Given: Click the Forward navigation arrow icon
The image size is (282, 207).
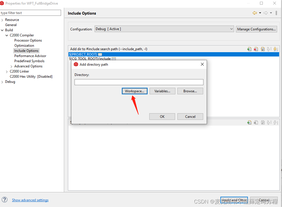Looking at the screenshot, I should click(x=266, y=13).
